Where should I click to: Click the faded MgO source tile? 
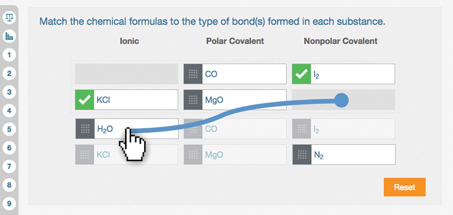click(235, 155)
